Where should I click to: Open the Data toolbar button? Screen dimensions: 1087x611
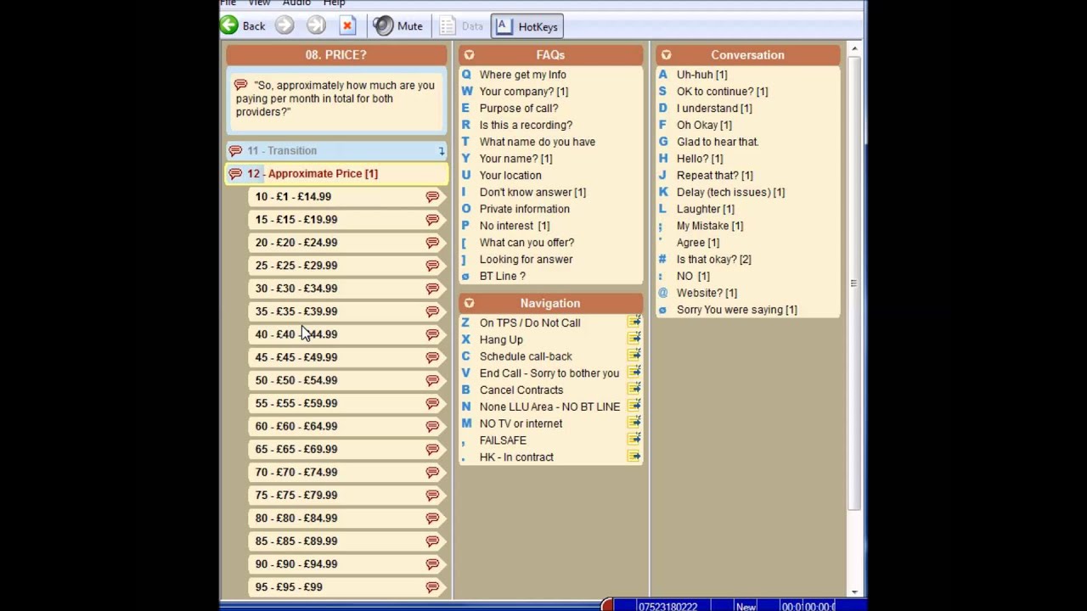pos(462,26)
